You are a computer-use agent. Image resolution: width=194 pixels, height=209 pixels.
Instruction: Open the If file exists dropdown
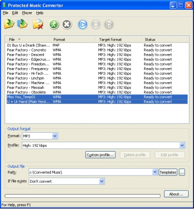(101, 181)
